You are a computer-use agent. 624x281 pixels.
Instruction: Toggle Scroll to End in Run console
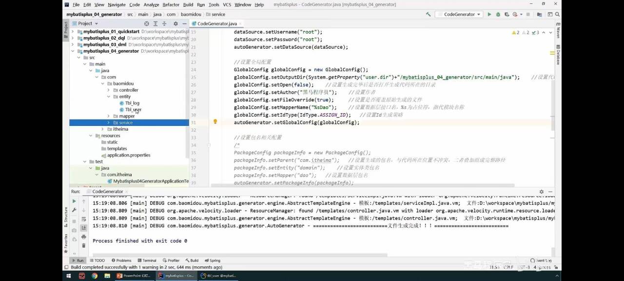(84, 228)
